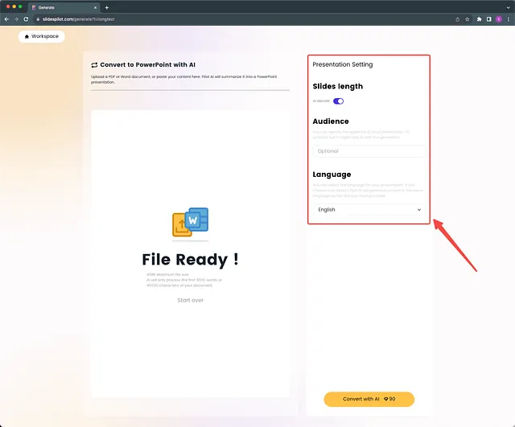Click the home icon beside Workspace

(27, 36)
